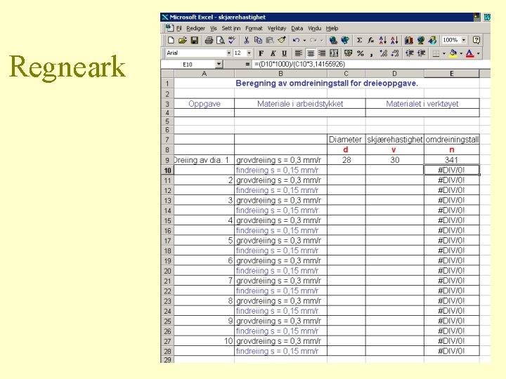The width and height of the screenshot is (506, 379).
Task: Click the Edit Formula equals button
Action: click(247, 64)
